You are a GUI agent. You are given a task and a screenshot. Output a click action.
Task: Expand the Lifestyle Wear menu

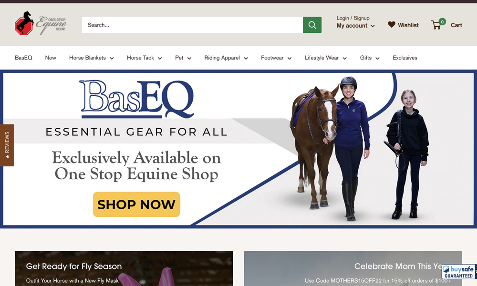coord(325,58)
